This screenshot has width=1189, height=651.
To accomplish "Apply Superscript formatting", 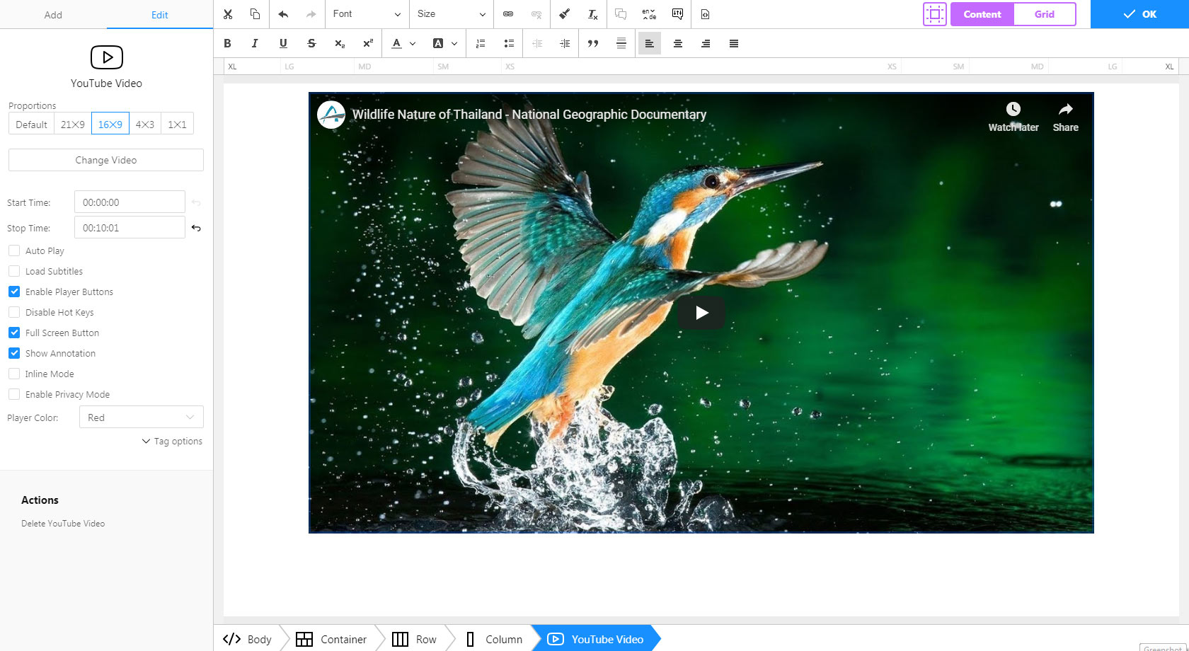I will (368, 43).
